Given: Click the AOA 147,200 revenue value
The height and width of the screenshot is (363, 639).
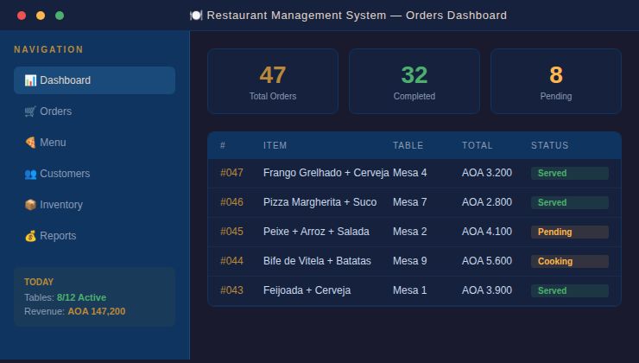Looking at the screenshot, I should coord(97,312).
